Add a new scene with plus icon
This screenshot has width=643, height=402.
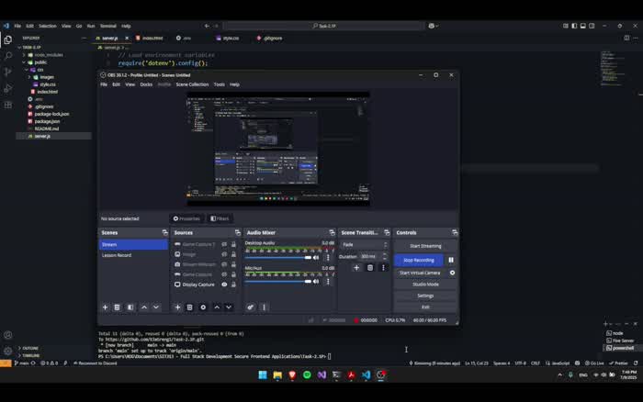click(x=105, y=307)
